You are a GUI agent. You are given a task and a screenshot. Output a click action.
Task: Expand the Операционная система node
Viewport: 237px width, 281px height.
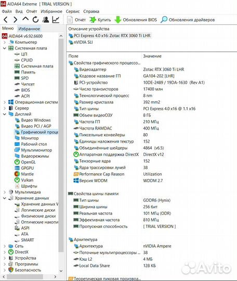(5, 102)
